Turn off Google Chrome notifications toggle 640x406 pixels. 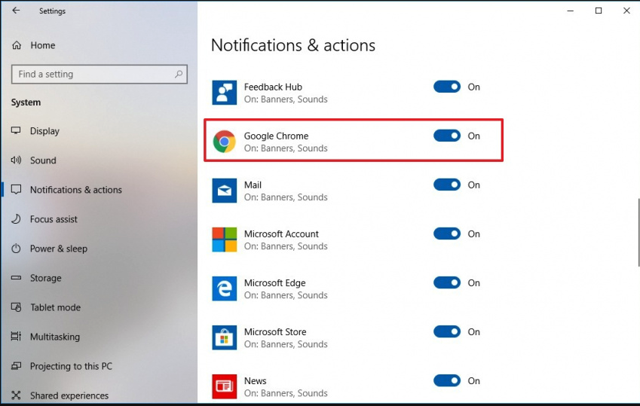point(447,136)
